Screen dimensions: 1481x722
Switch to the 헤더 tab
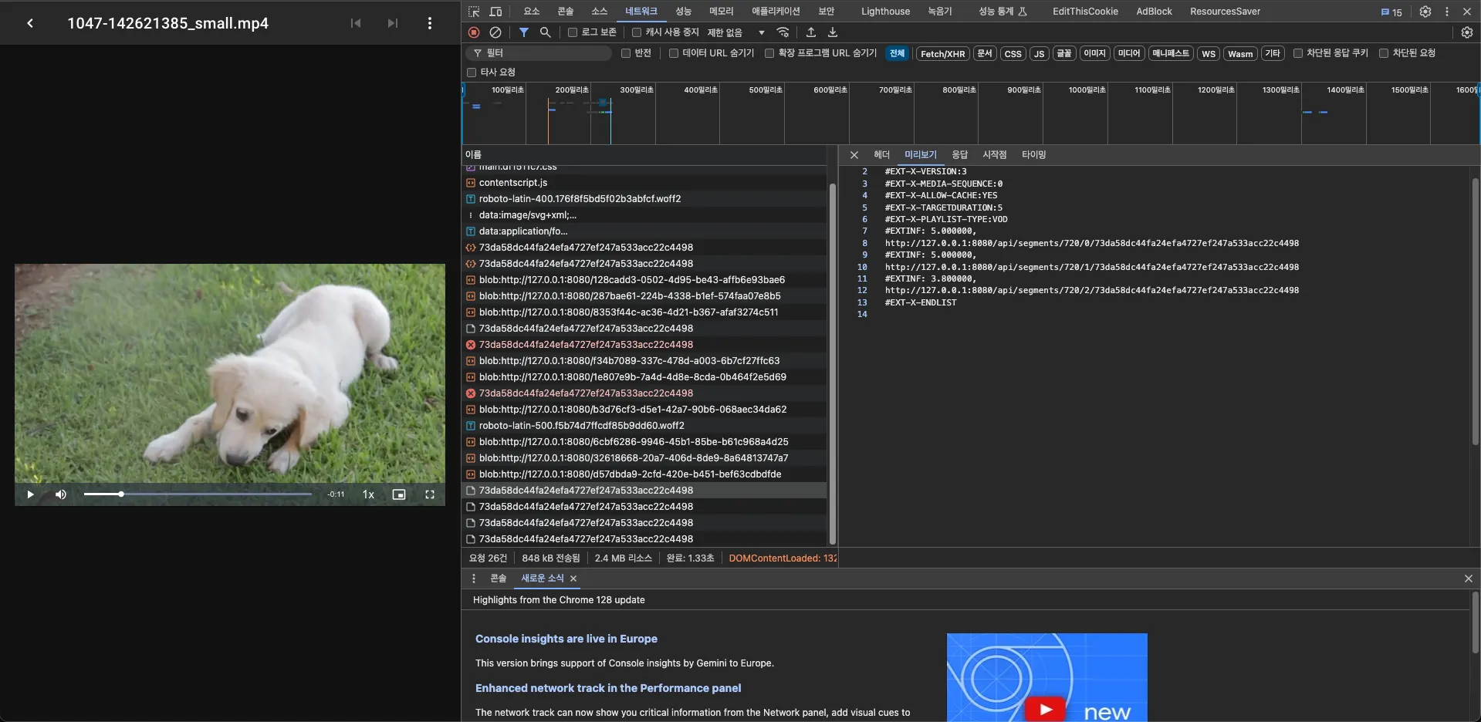point(881,155)
